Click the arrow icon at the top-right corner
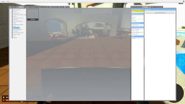185x104 pixels. tap(184, 1)
